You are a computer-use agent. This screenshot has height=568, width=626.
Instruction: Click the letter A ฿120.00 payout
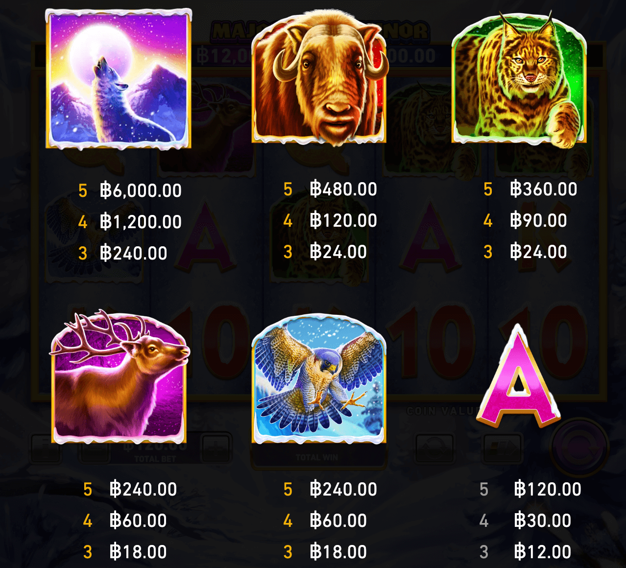[548, 489]
